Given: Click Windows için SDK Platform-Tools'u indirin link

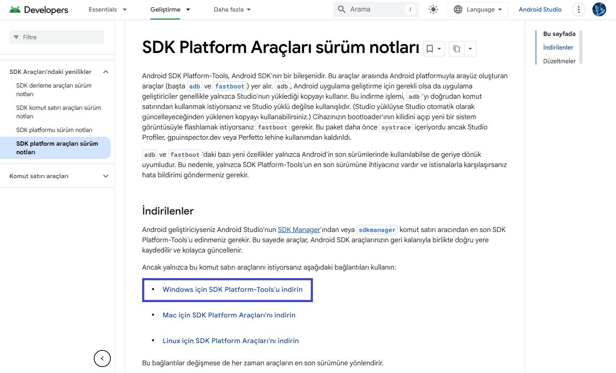Looking at the screenshot, I should (x=232, y=290).
